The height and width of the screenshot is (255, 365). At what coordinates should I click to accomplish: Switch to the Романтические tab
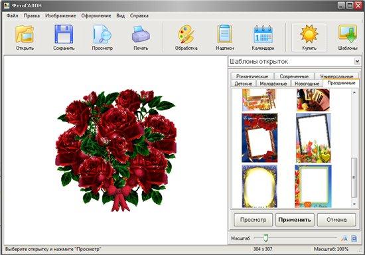[x=252, y=76]
